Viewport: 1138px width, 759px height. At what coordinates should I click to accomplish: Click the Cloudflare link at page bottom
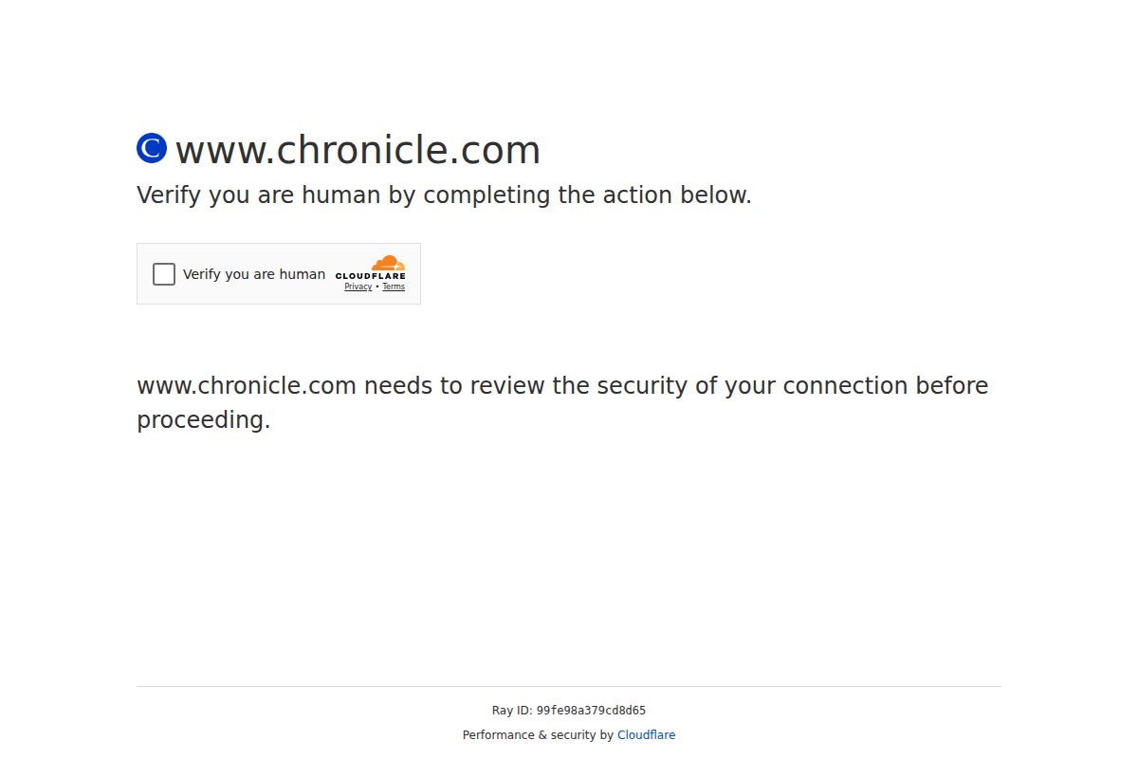pos(646,734)
